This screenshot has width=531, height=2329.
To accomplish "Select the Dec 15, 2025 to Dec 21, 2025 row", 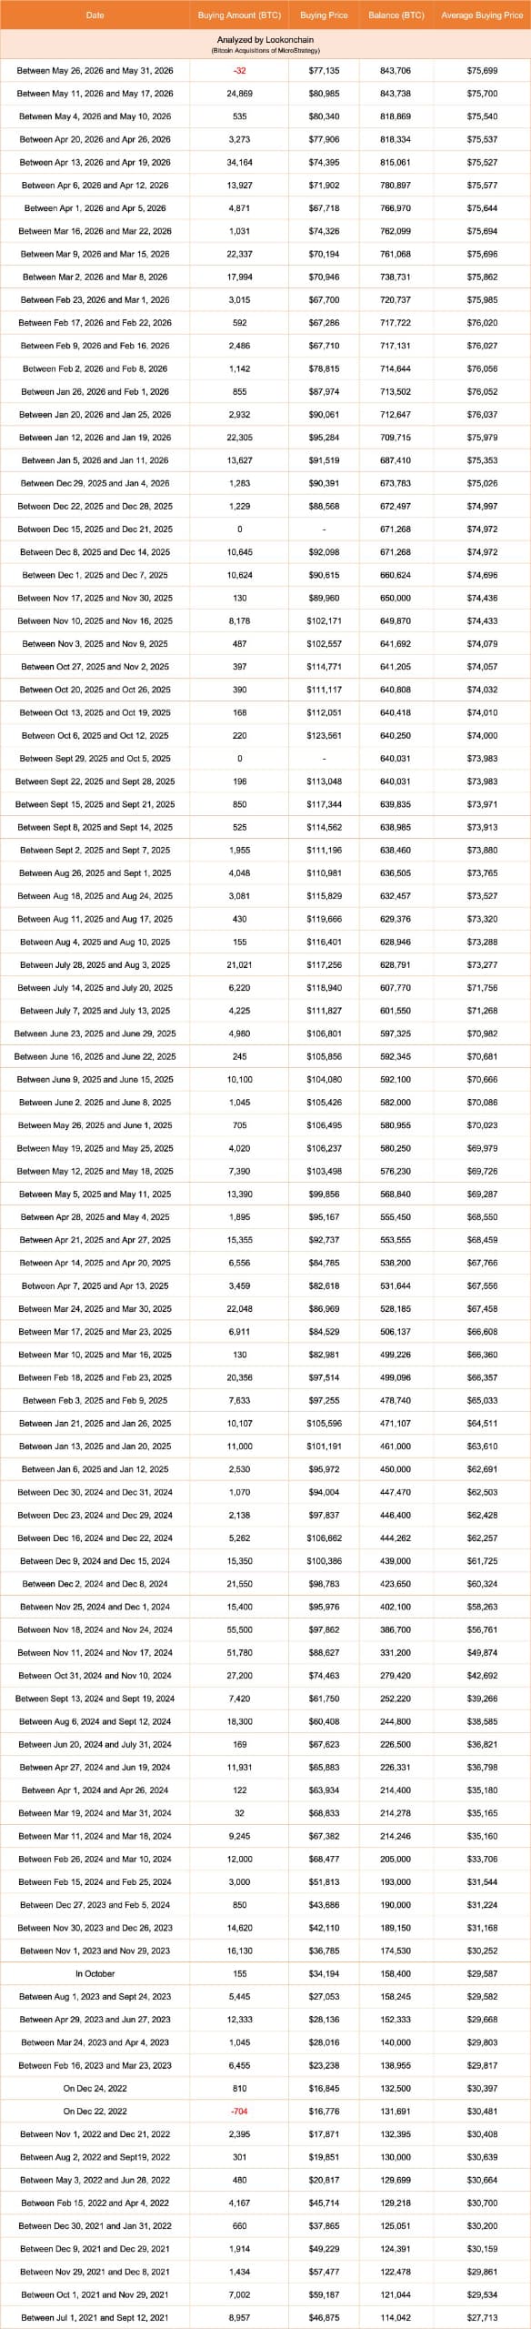I will point(265,529).
